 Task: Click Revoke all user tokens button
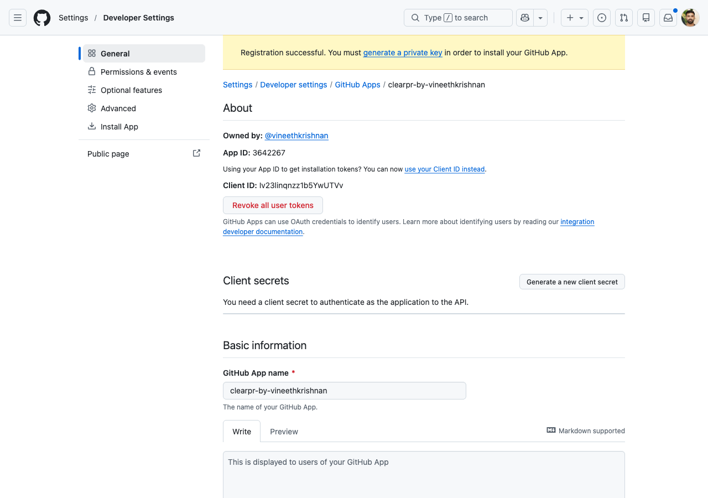click(273, 205)
